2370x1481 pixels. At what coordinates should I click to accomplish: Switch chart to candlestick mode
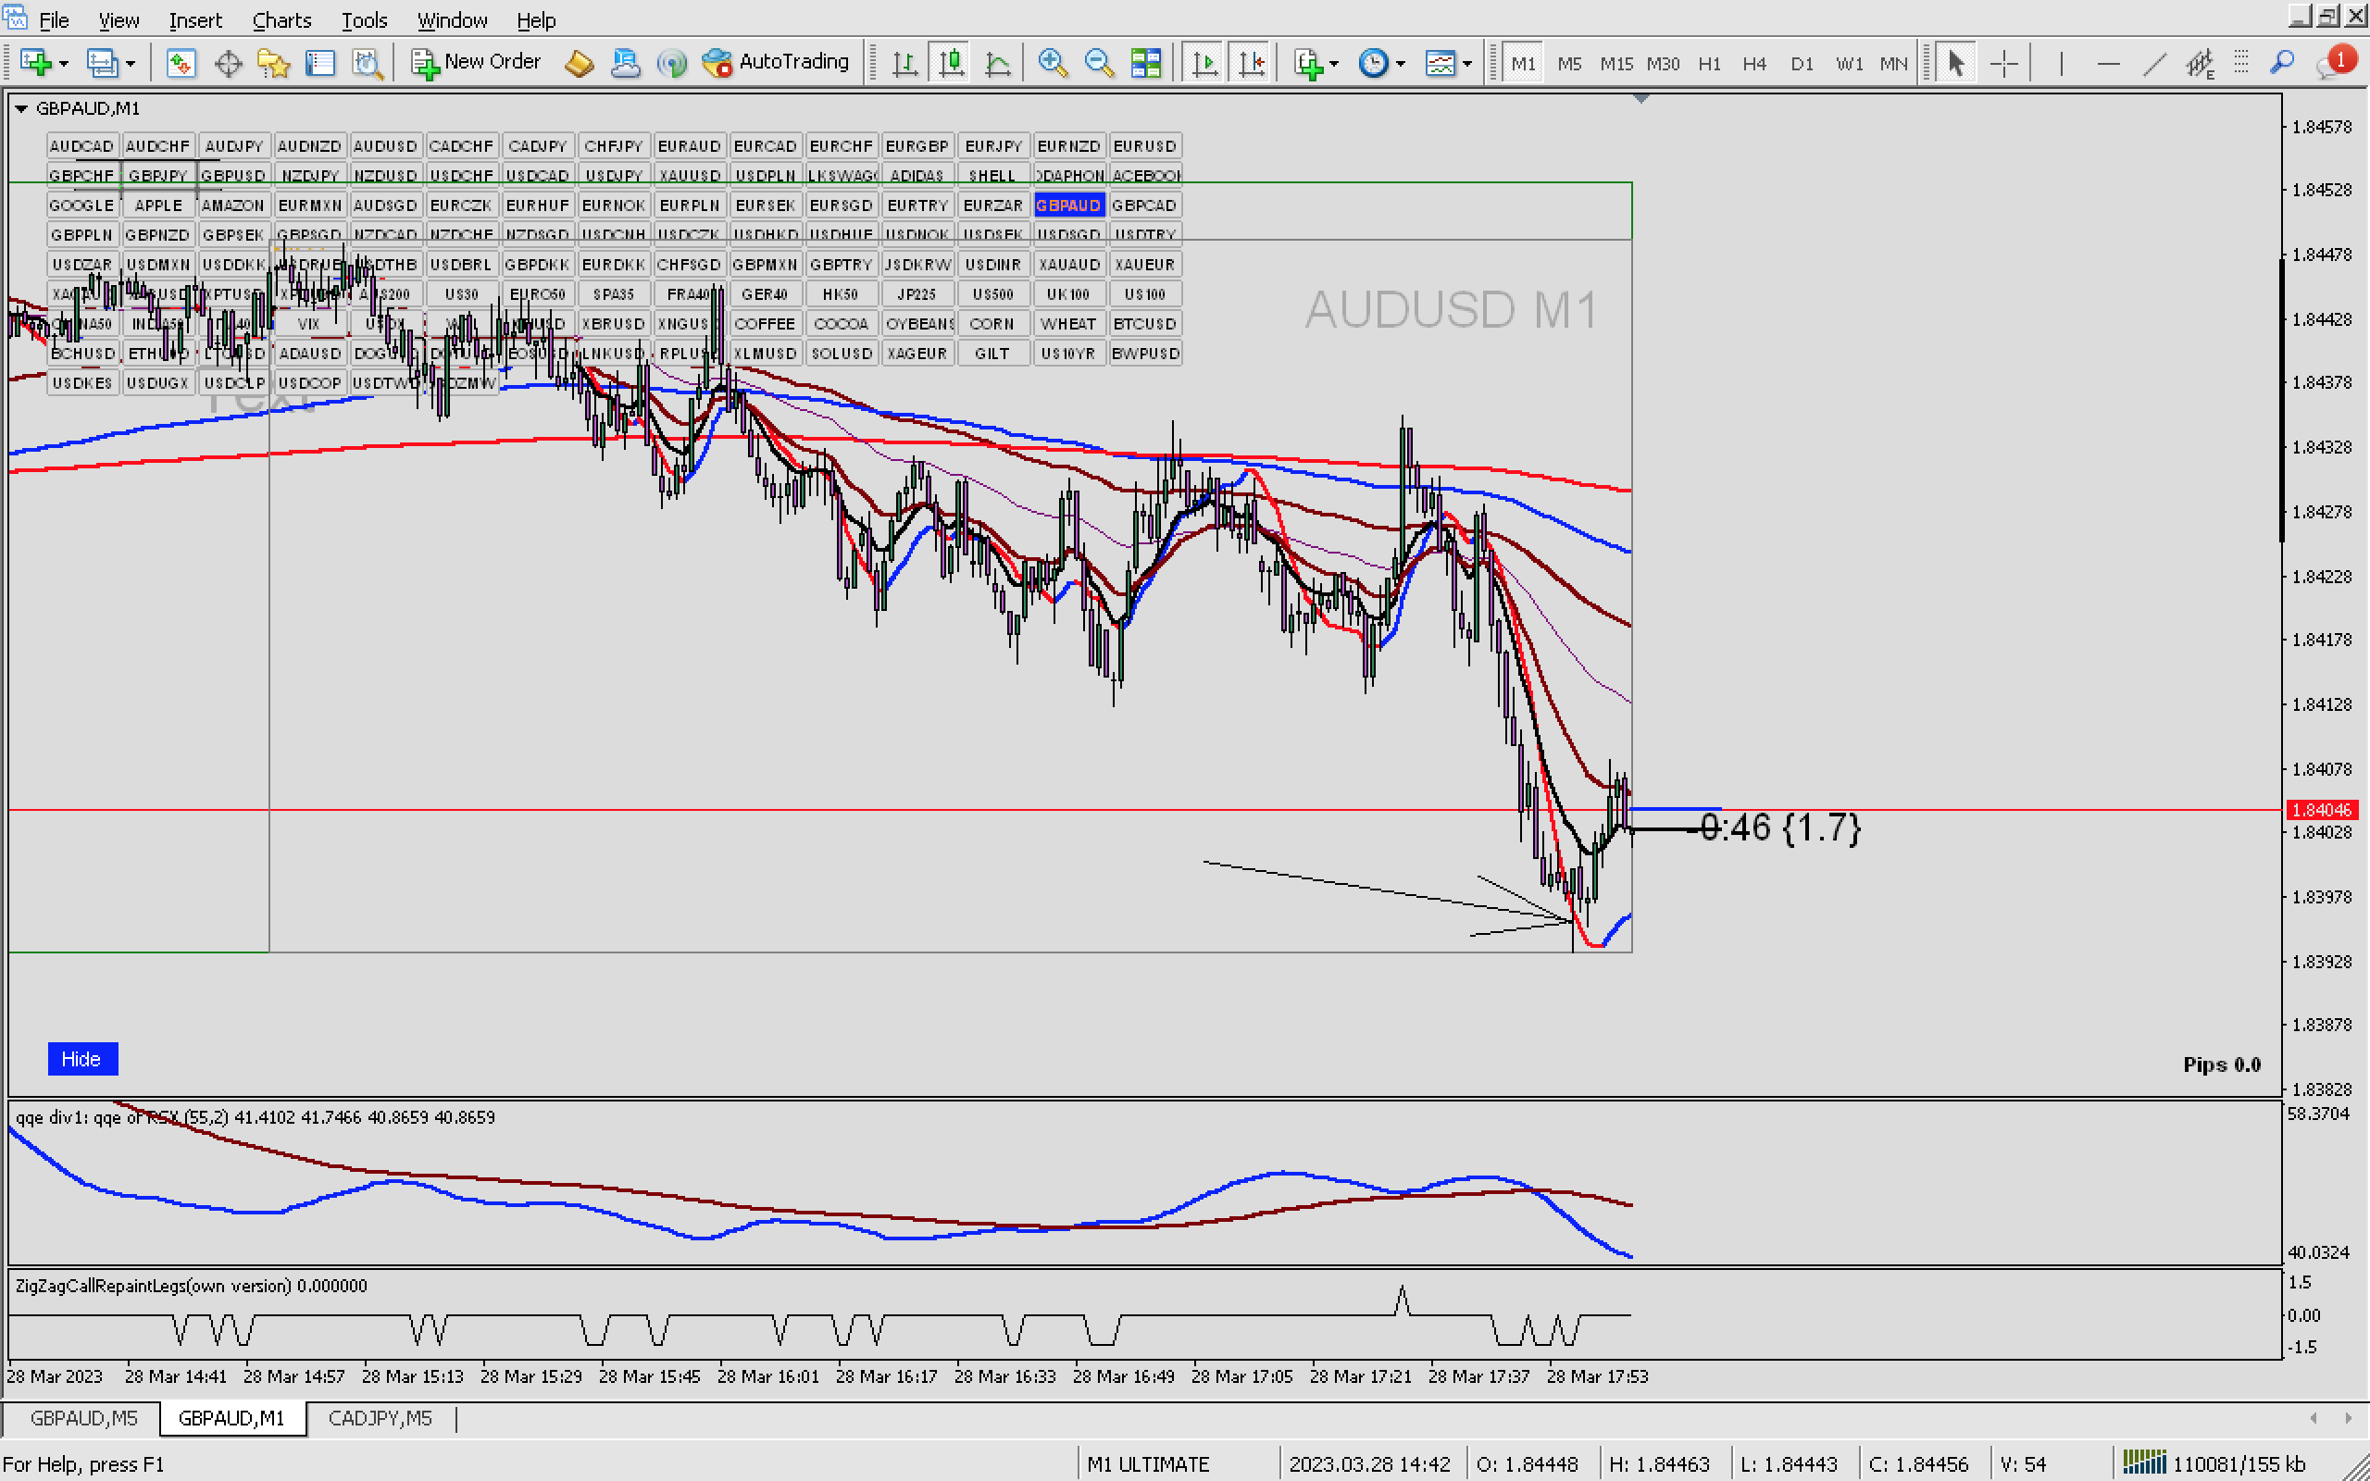951,64
